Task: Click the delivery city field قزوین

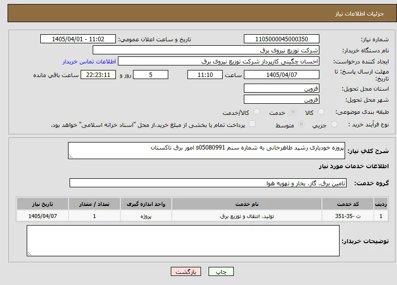Action: tap(282, 99)
